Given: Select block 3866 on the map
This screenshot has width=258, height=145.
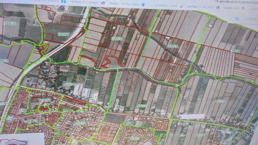Looking at the screenshot, I should 117,39.
